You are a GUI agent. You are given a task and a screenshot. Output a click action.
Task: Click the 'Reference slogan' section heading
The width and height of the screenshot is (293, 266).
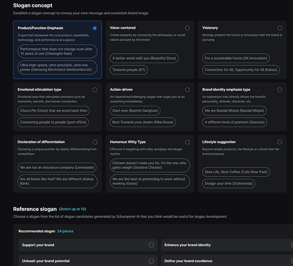(x=35, y=209)
